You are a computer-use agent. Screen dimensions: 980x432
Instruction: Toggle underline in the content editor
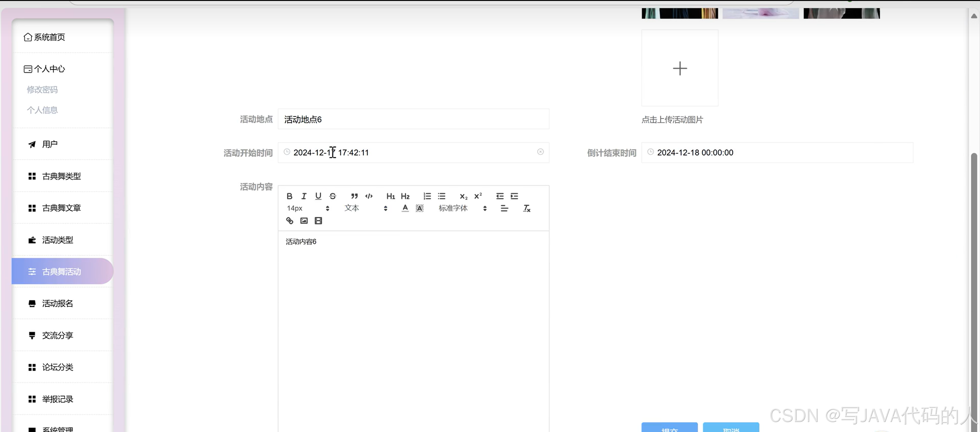pyautogui.click(x=318, y=196)
